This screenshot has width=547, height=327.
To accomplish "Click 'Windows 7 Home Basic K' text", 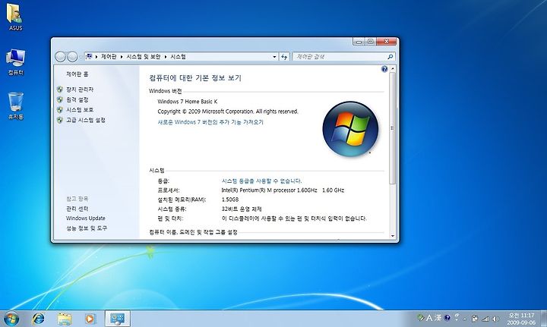I will pos(188,102).
